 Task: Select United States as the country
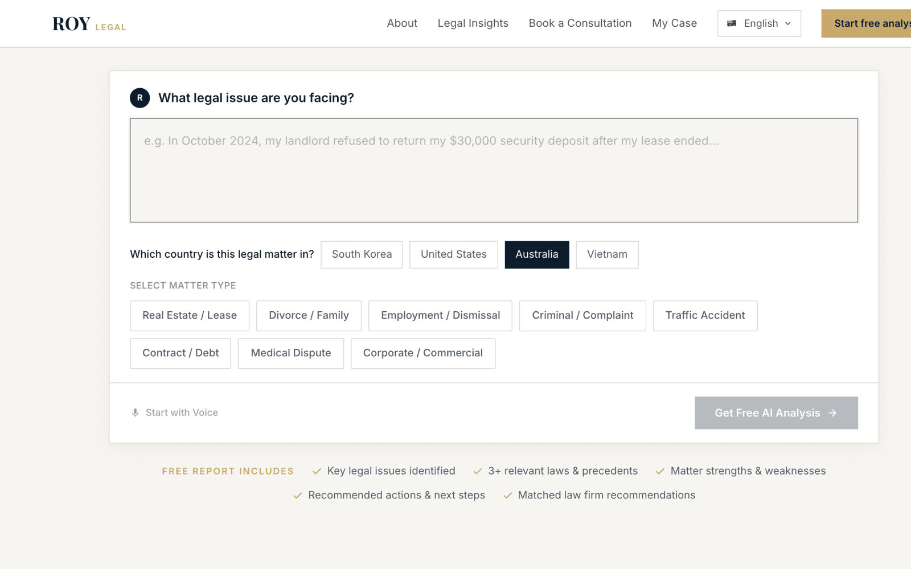[454, 254]
